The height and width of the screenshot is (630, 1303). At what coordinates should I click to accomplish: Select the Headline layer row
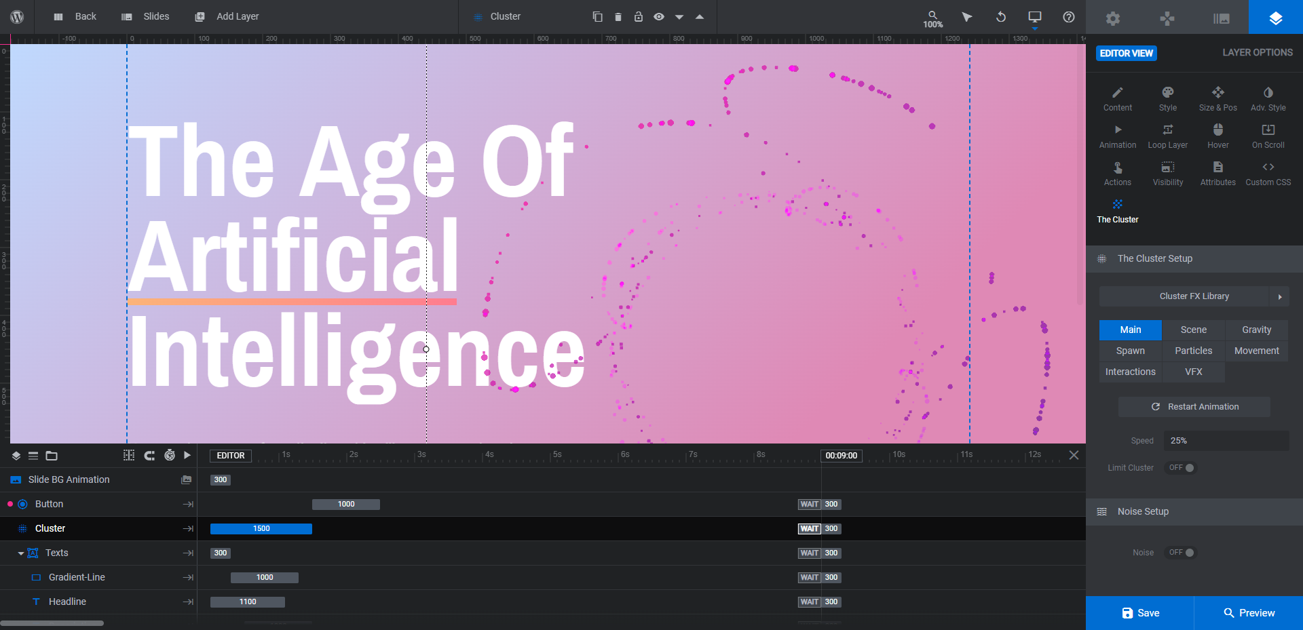click(98, 602)
